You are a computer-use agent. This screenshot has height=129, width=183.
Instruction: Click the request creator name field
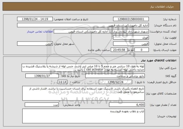(101, 31)
